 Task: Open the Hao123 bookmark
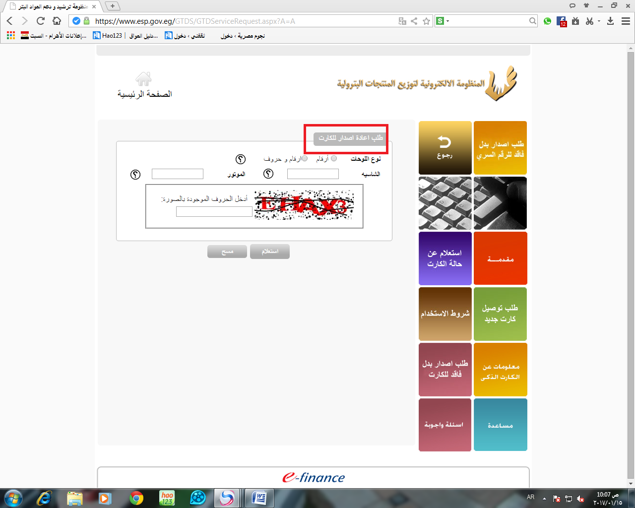tap(108, 36)
